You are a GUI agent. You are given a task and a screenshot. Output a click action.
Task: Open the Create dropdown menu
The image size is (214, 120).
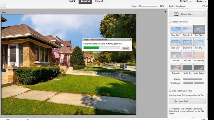point(185,1)
